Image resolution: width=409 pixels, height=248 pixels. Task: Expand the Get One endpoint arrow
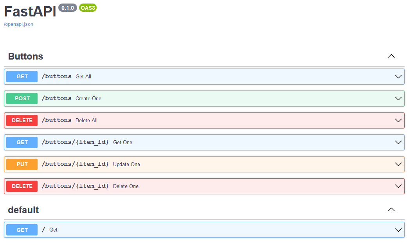tap(398, 142)
